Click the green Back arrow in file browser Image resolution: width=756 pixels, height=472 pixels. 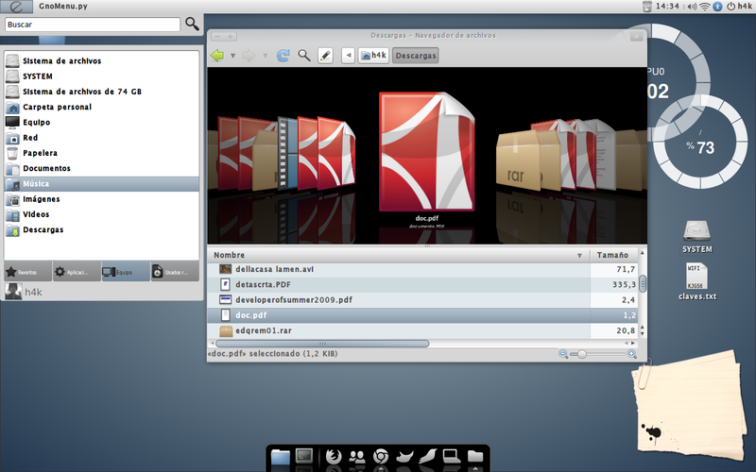click(x=217, y=56)
